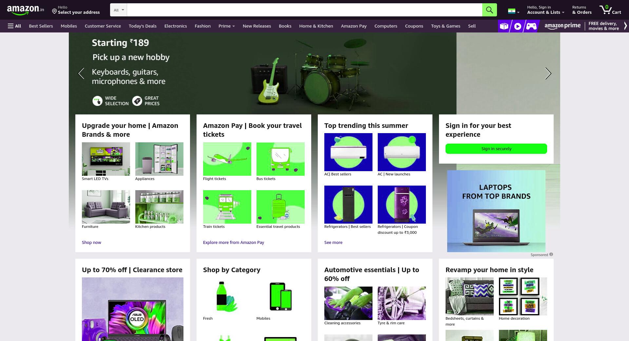This screenshot has height=341, width=629.
Task: Expand Account & Lists dropdown
Action: (545, 10)
